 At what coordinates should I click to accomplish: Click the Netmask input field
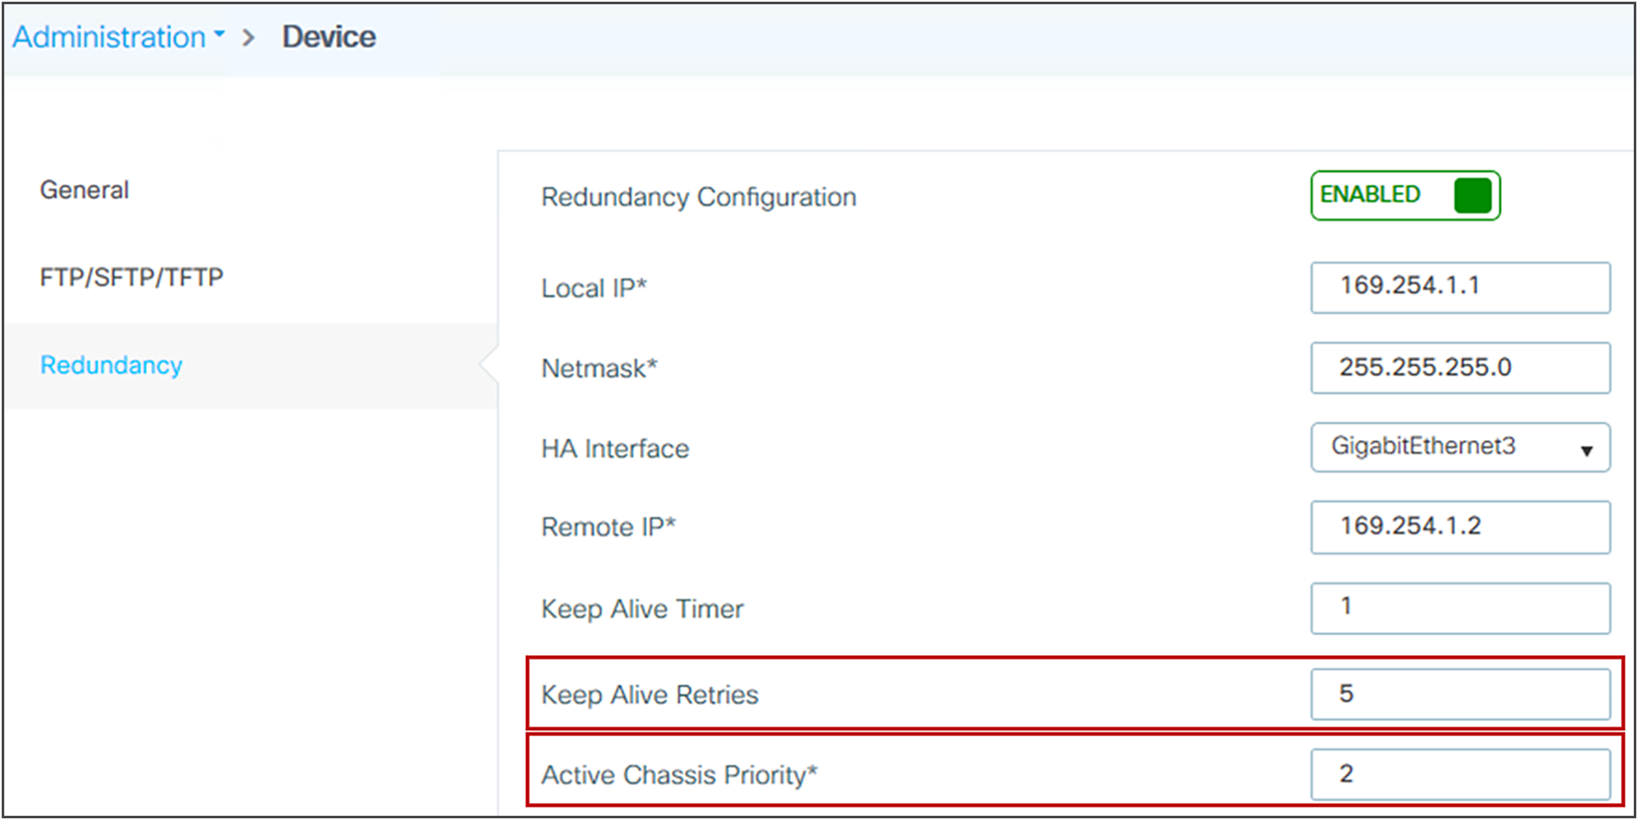pyautogui.click(x=1460, y=368)
